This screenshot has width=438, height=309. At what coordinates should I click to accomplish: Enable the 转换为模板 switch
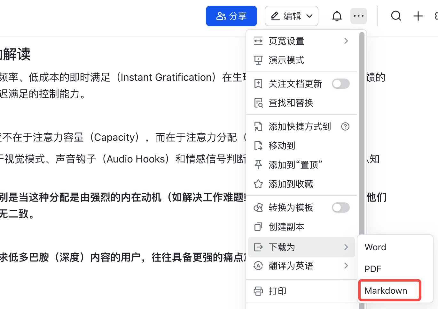[341, 207]
